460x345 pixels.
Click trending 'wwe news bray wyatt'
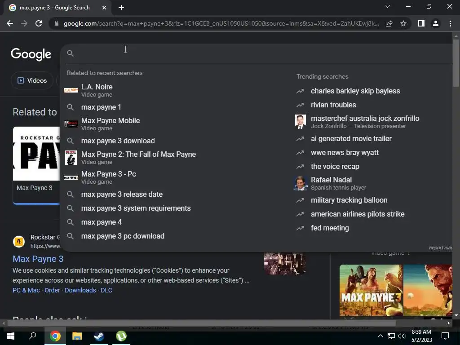pos(345,153)
